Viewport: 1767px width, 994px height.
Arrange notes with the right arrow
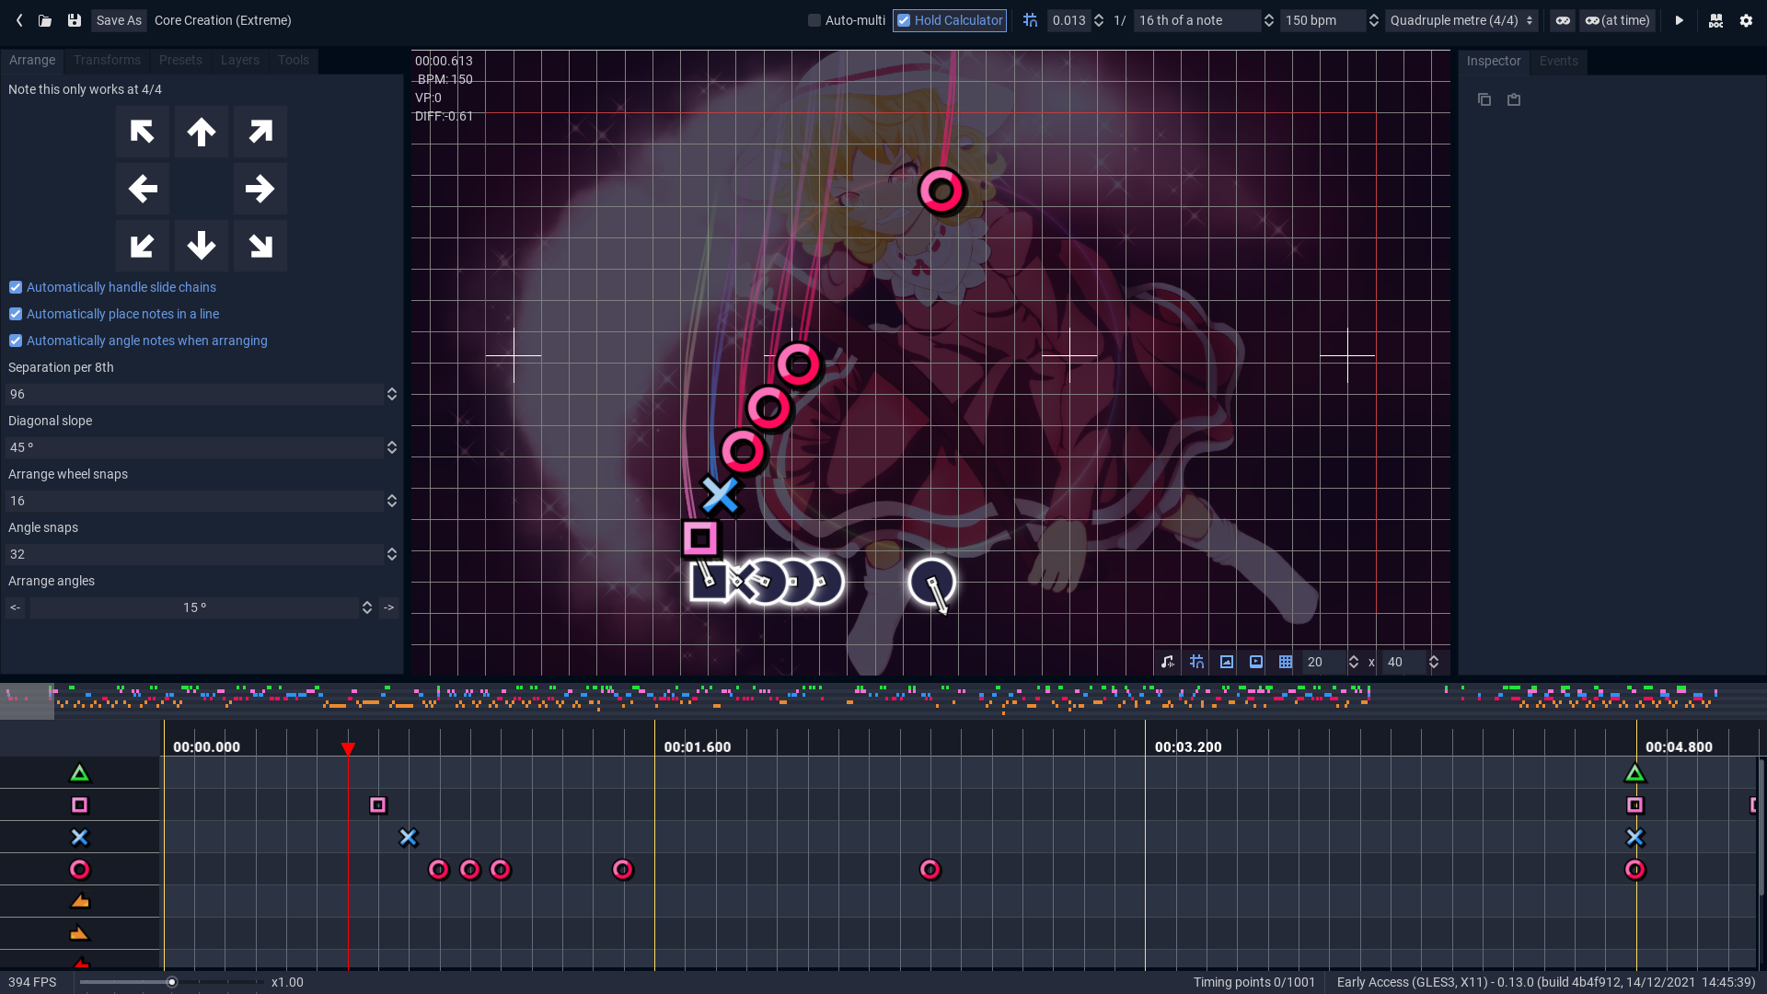(260, 189)
